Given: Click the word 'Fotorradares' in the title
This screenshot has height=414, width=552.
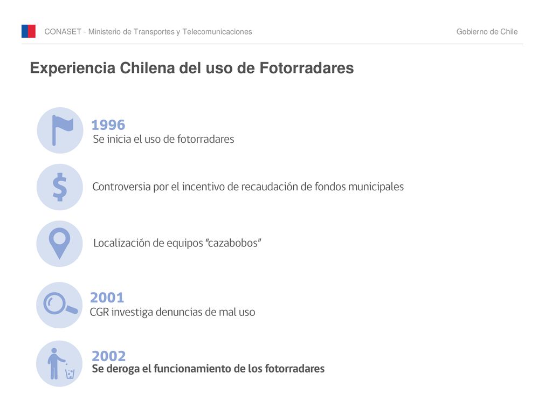Looking at the screenshot, I should (x=307, y=67).
